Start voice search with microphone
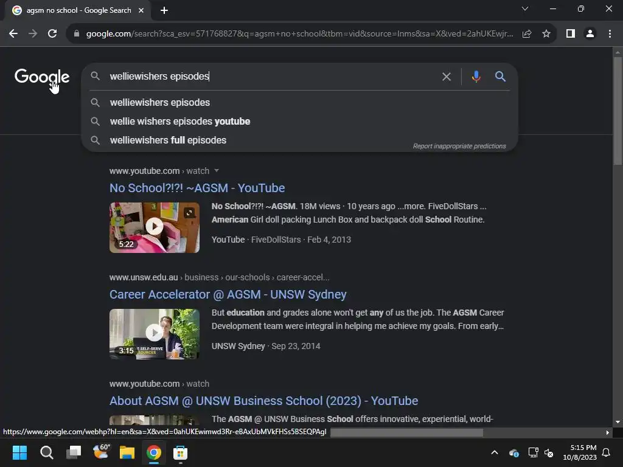 click(x=476, y=76)
